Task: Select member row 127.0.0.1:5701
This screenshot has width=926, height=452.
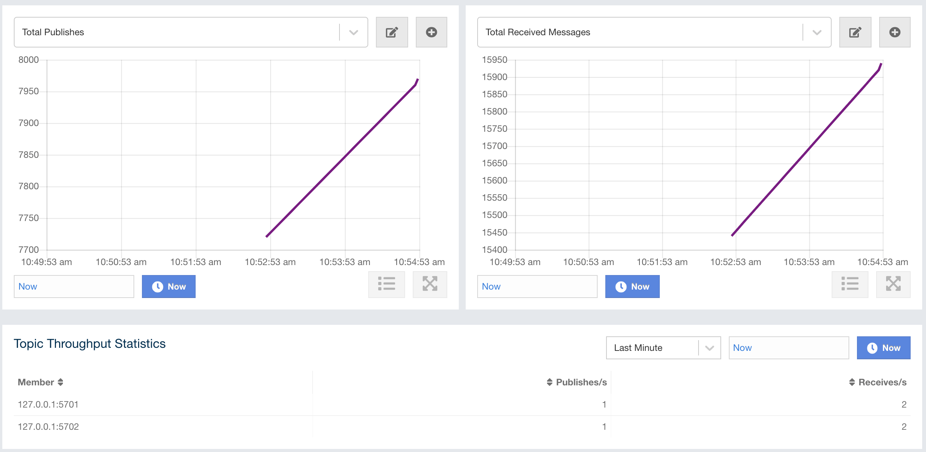Action: click(48, 405)
